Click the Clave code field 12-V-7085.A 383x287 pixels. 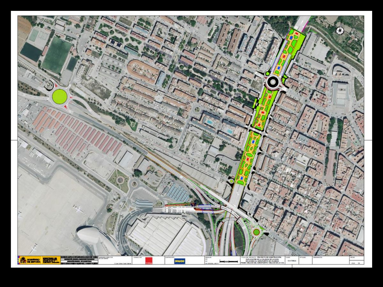(291, 261)
